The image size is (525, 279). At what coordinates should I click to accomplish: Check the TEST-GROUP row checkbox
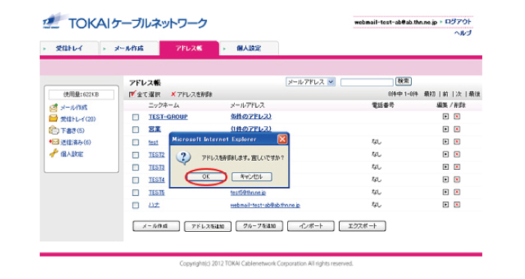click(x=135, y=117)
